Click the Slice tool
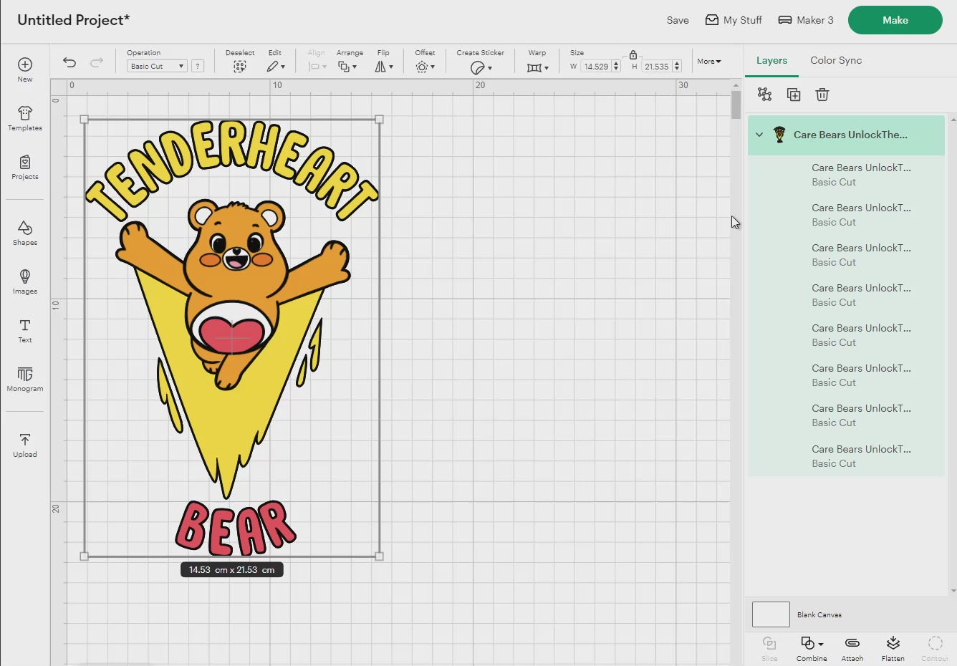 click(x=769, y=648)
